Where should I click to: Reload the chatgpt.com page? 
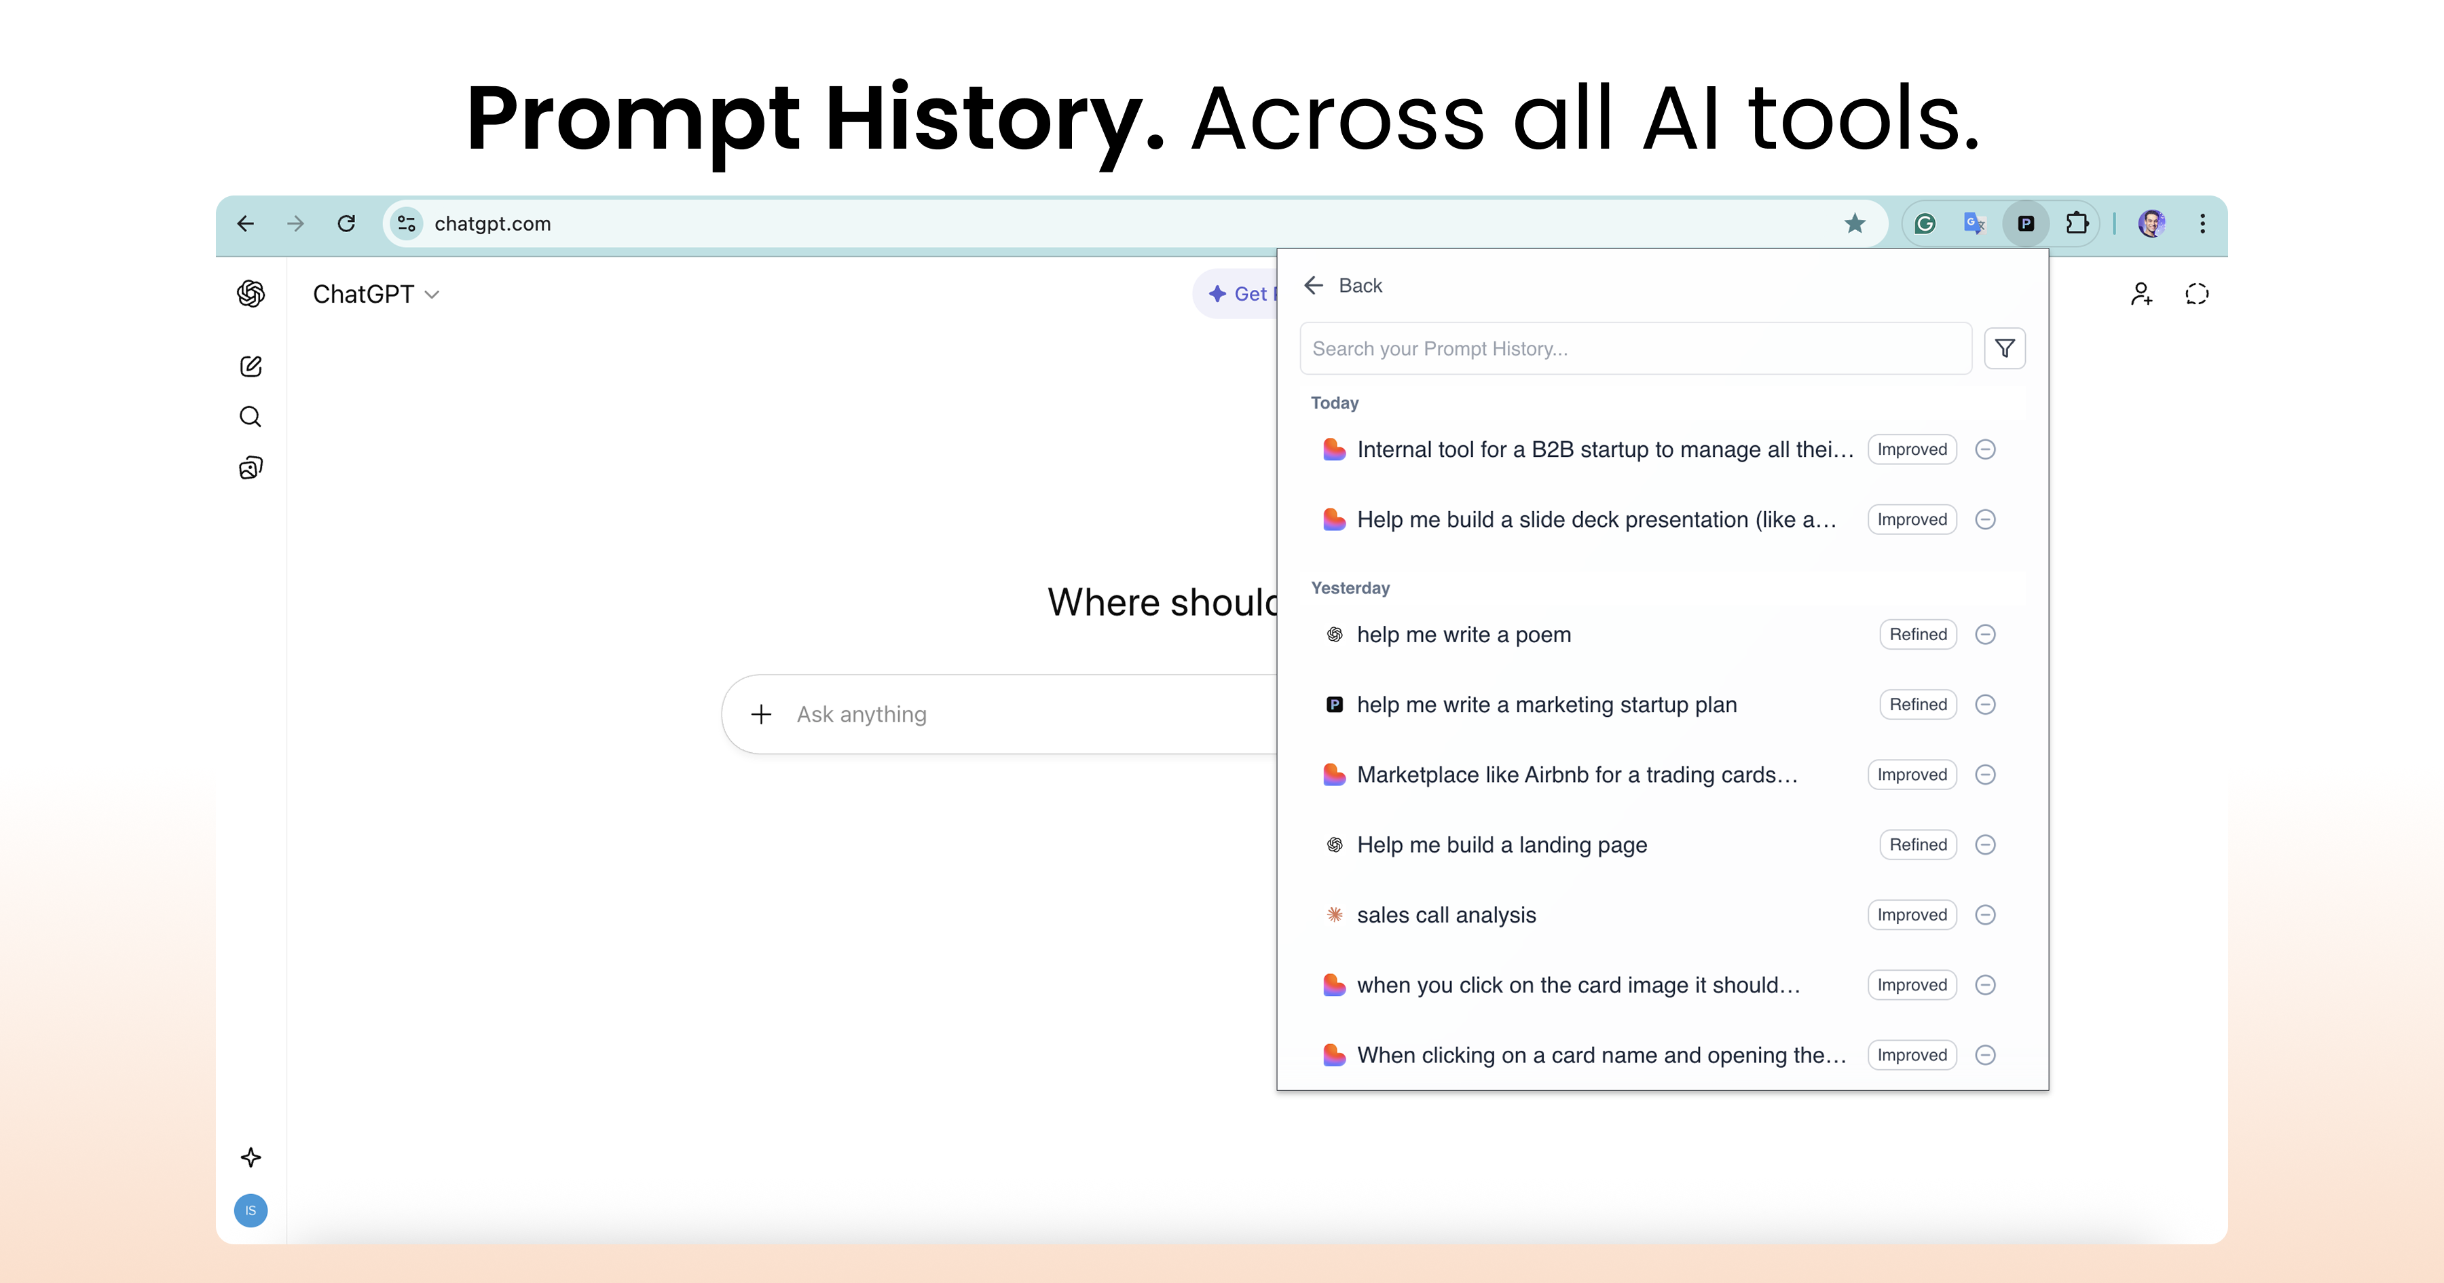(346, 223)
